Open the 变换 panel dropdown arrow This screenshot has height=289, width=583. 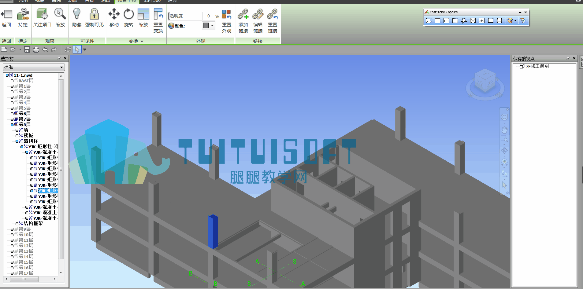142,41
